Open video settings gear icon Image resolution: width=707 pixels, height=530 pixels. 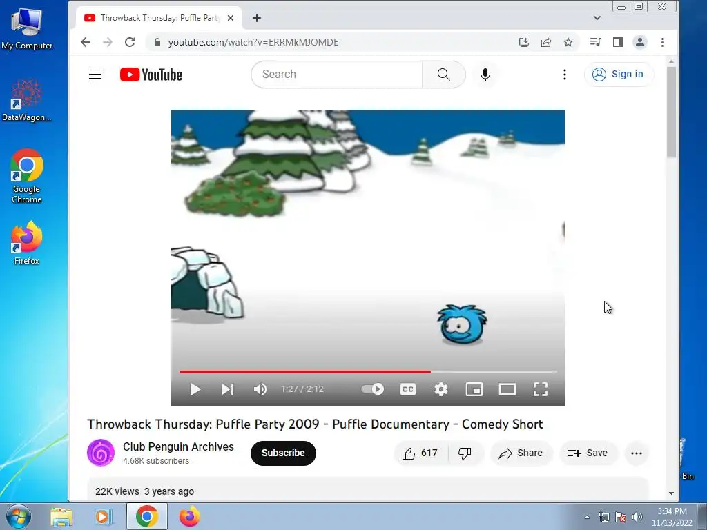(x=441, y=389)
